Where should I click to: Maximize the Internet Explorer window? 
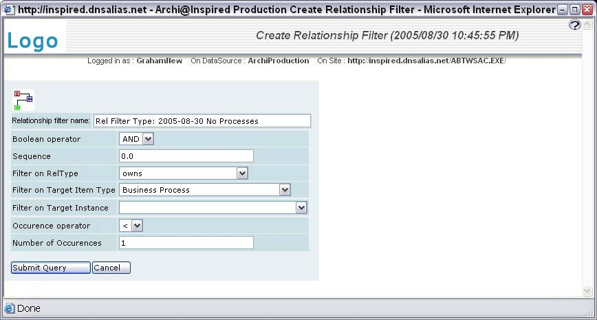(x=574, y=10)
